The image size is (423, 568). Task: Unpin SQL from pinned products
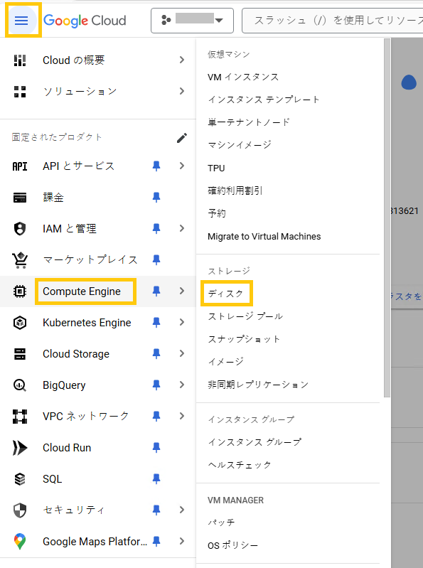click(156, 479)
